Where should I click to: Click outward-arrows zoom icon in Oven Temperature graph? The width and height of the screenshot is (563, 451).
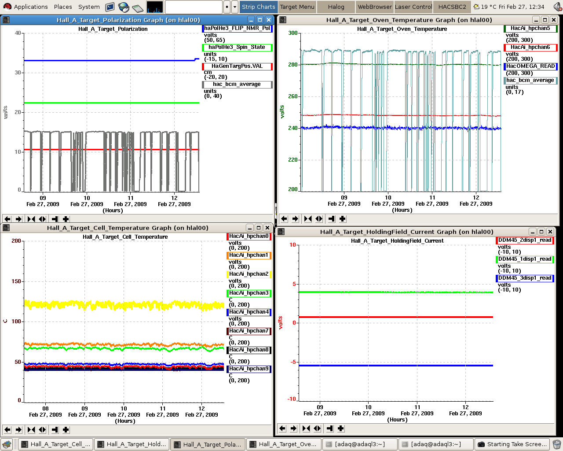click(319, 218)
